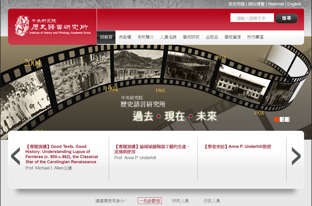Open the Webmail link at top
The width and height of the screenshot is (312, 206).
(x=276, y=4)
